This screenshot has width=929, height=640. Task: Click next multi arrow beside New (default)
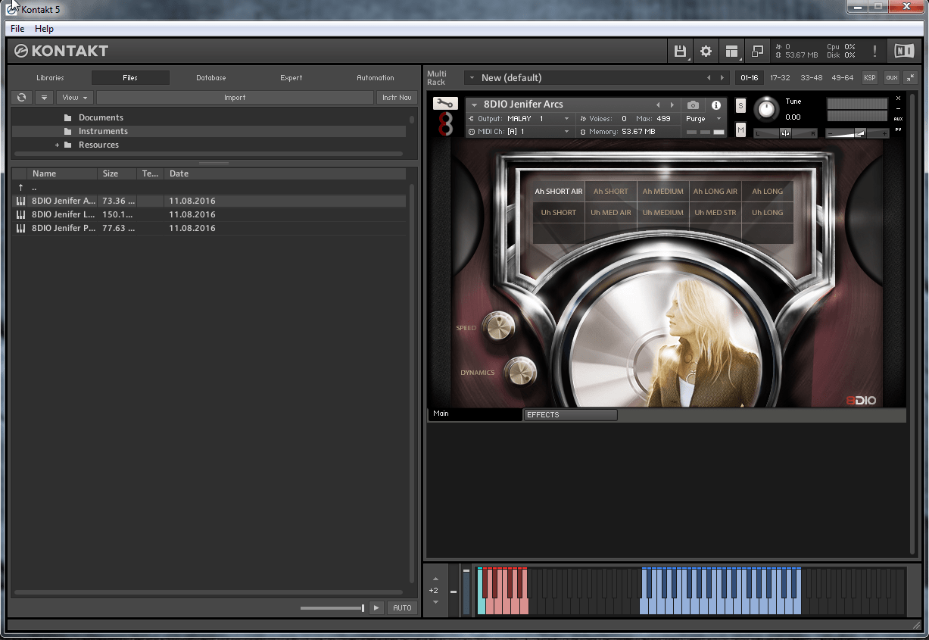coord(722,78)
